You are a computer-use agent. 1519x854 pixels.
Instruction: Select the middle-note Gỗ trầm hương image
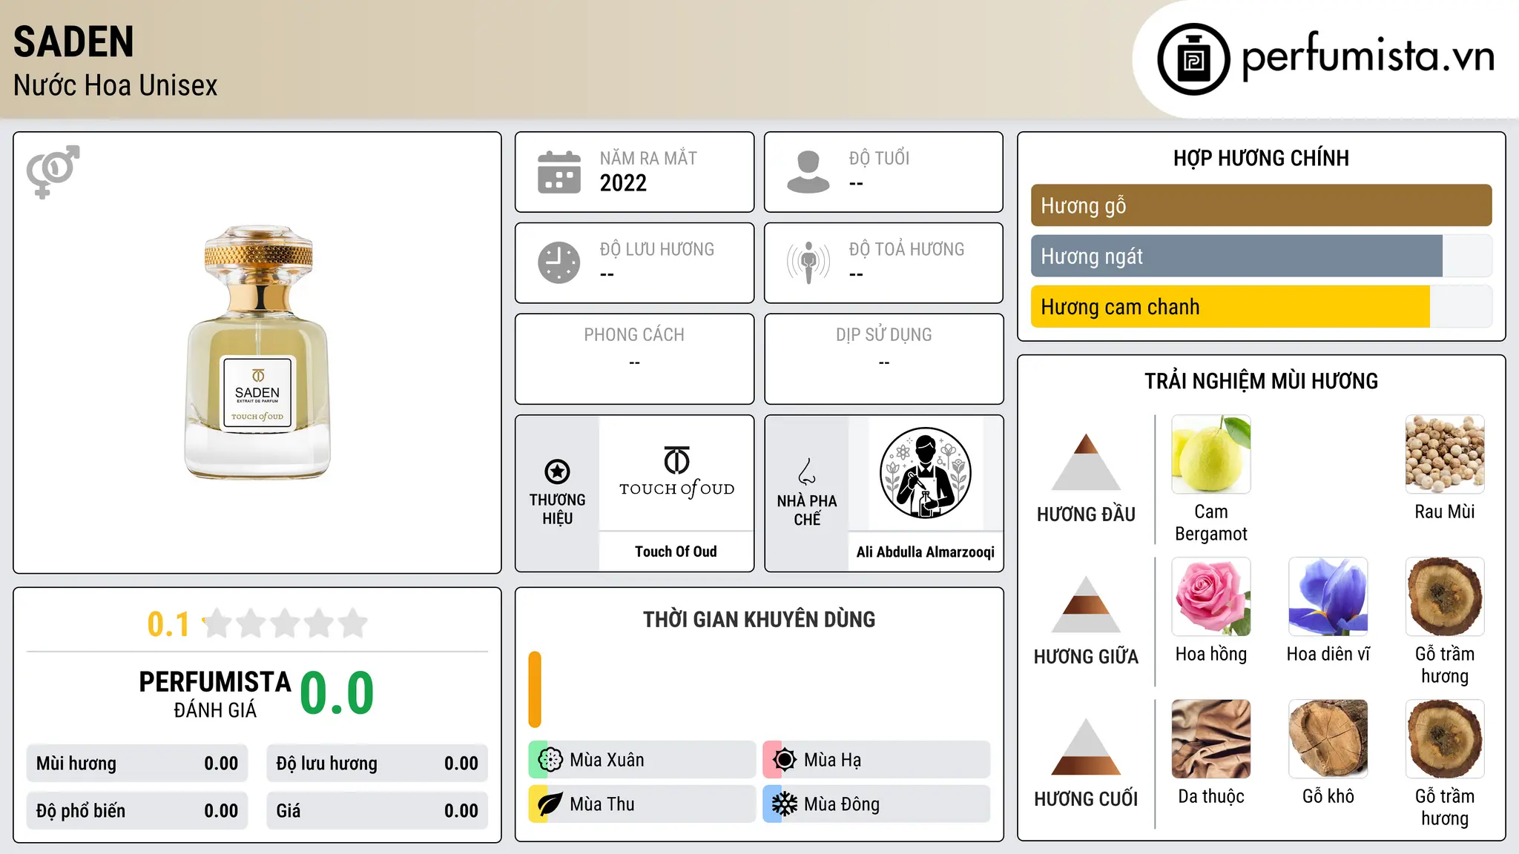pyautogui.click(x=1445, y=597)
